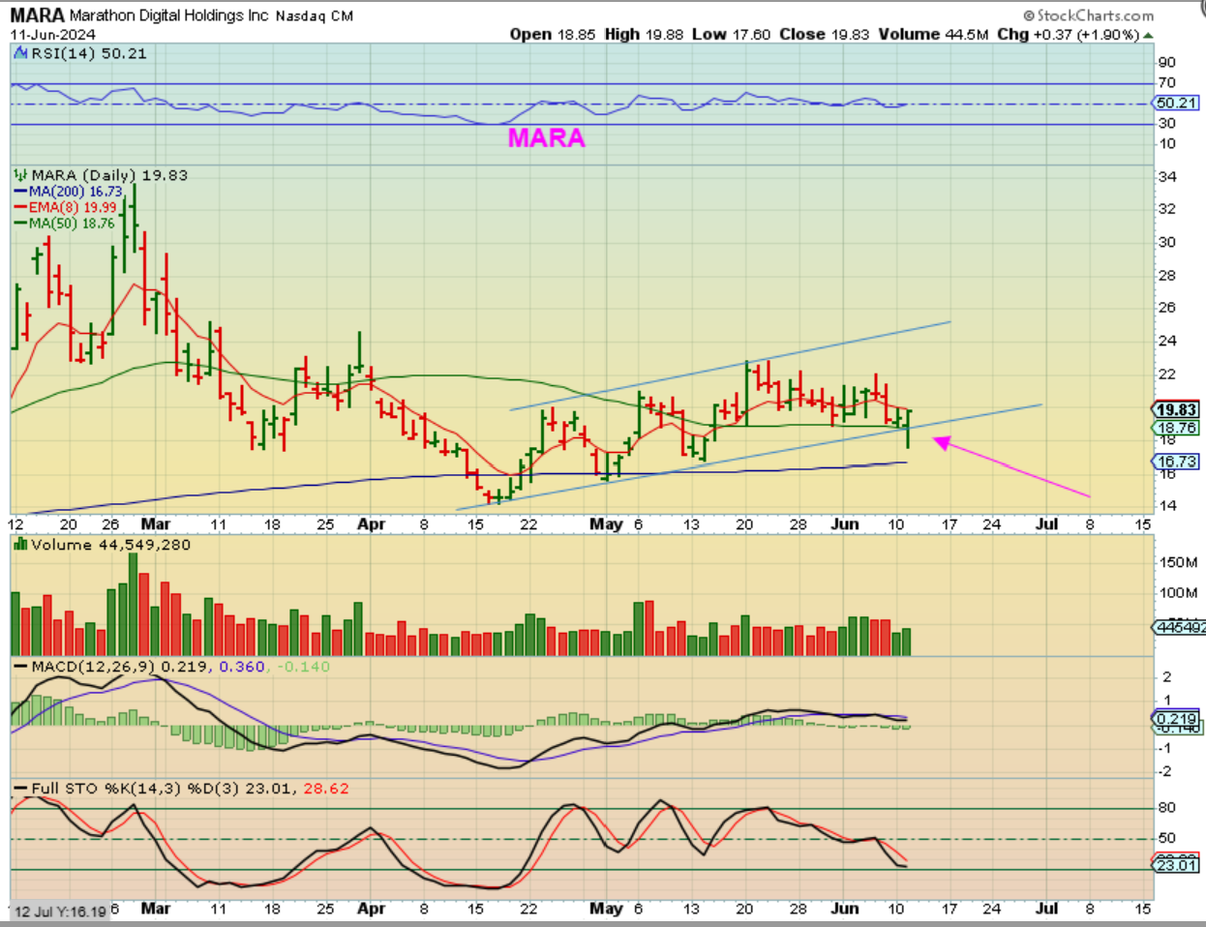Click the 50.21 RSI value tag on axis
The width and height of the screenshot is (1206, 927).
tap(1177, 103)
